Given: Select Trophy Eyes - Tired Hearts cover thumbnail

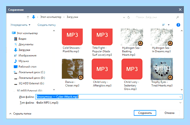Looking at the screenshot, I should [x=162, y=69].
